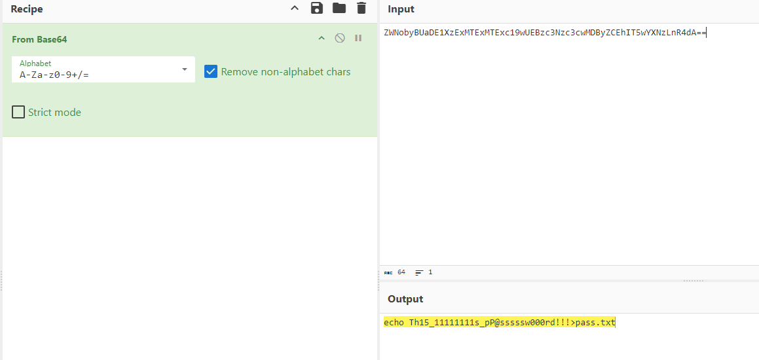This screenshot has width=759, height=360.
Task: Collapse the Recipe pane with the chevron
Action: (x=295, y=9)
